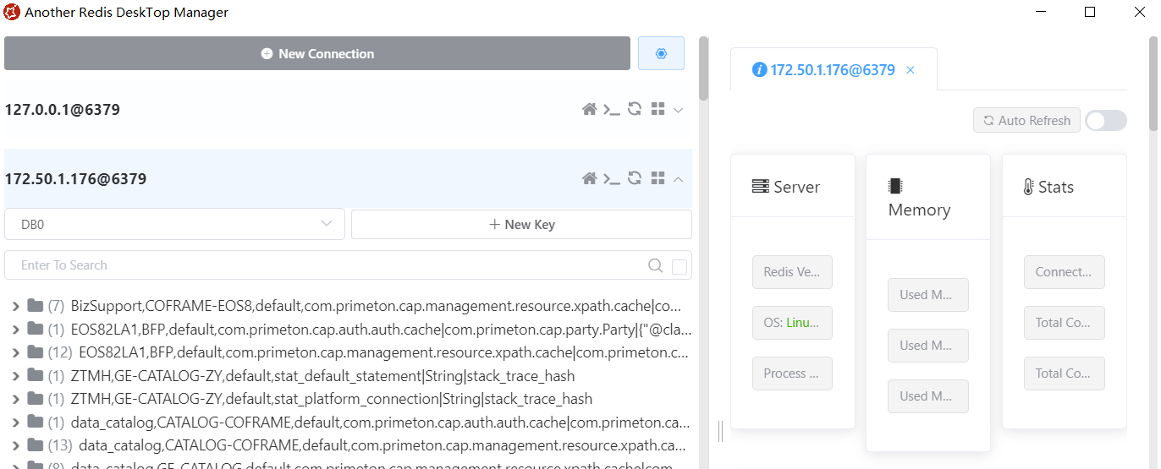The height and width of the screenshot is (469, 1161).
Task: Open home for 127.0.0.1@6379 connection
Action: coord(589,109)
